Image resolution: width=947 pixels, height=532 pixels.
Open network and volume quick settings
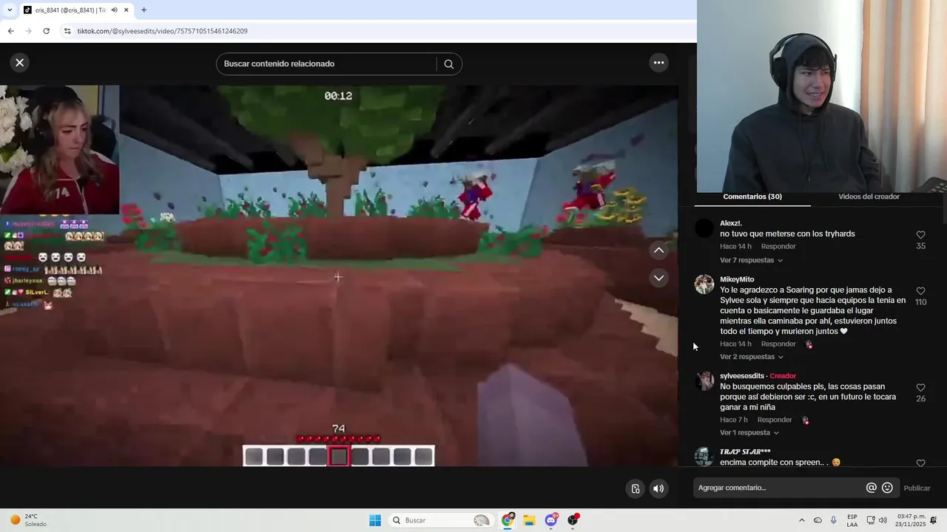click(x=877, y=520)
